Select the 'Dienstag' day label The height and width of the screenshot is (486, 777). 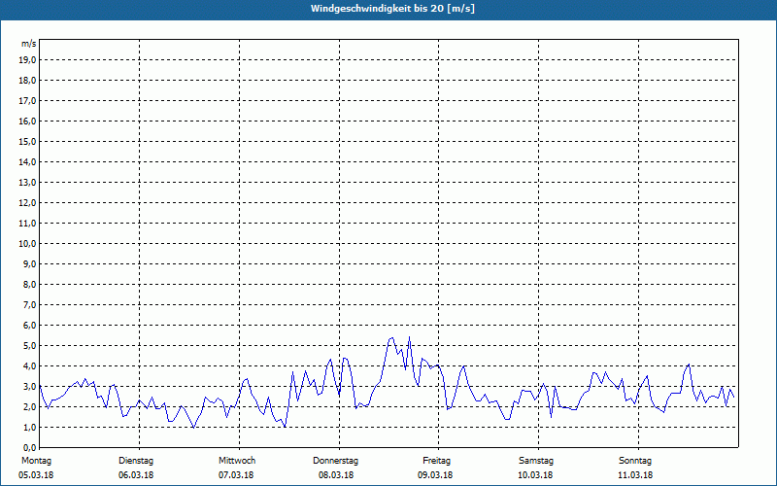click(136, 461)
